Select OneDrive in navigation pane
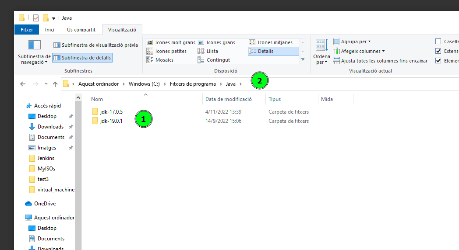459x250 pixels. (x=40, y=204)
